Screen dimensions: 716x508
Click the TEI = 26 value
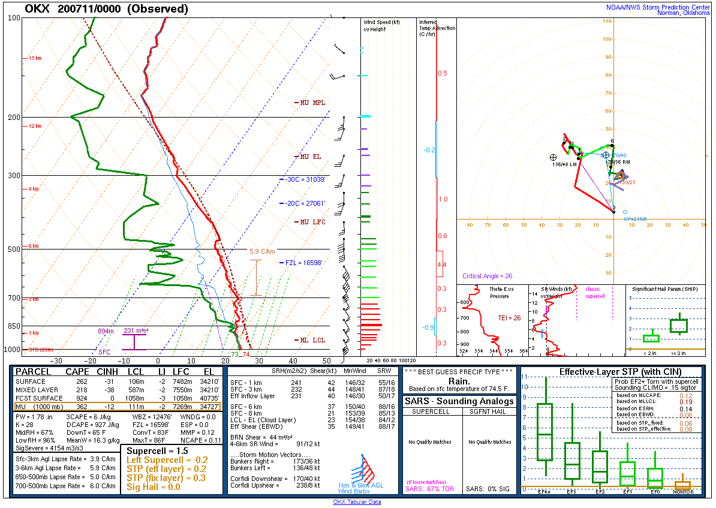(x=509, y=318)
